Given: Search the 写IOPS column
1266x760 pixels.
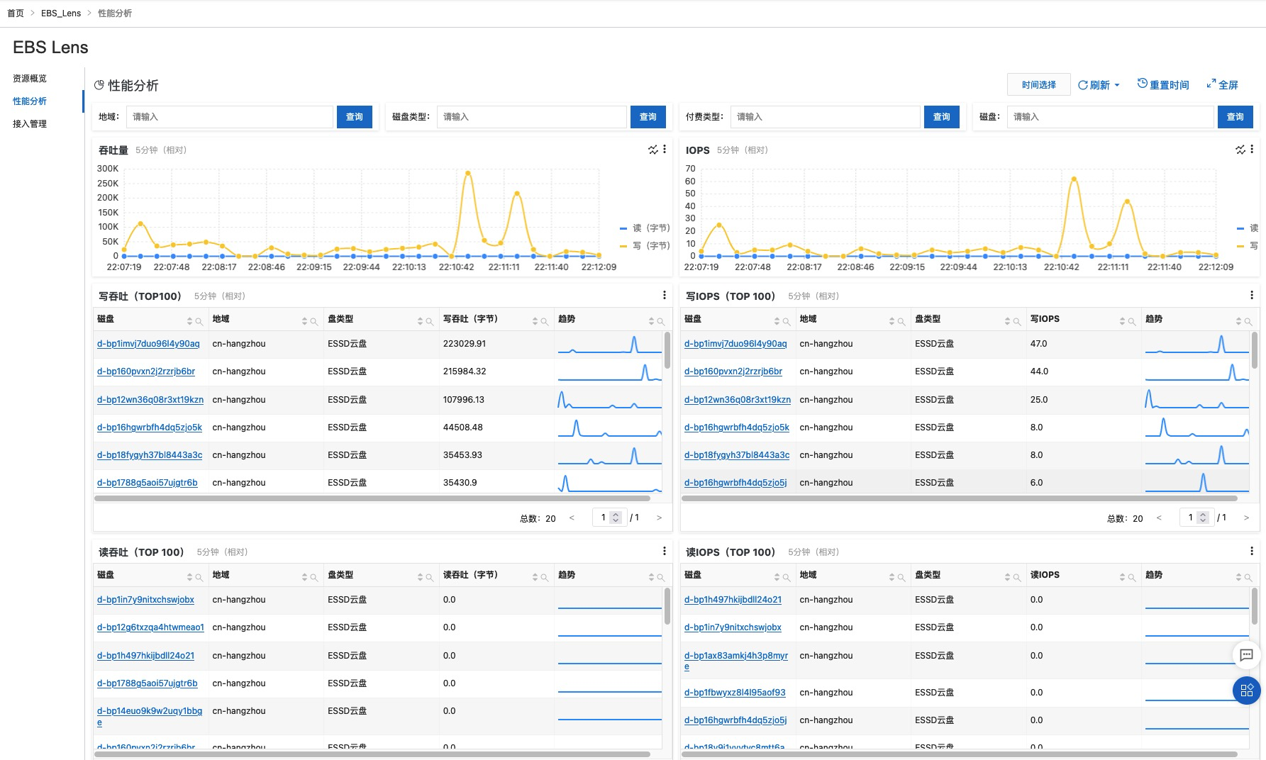Looking at the screenshot, I should point(1132,322).
